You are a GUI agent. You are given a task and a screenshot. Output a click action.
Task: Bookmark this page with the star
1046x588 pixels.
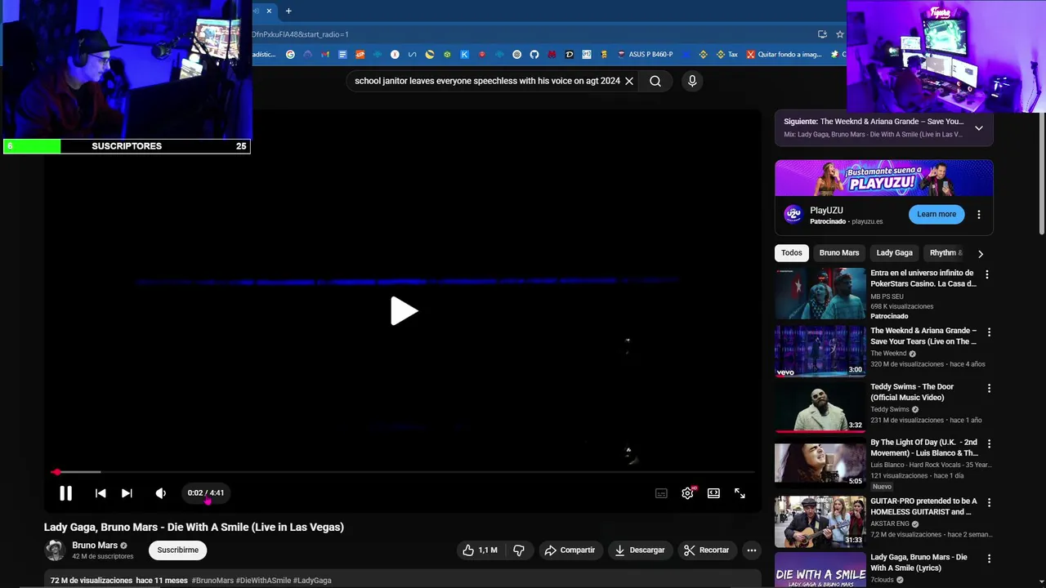(839, 34)
